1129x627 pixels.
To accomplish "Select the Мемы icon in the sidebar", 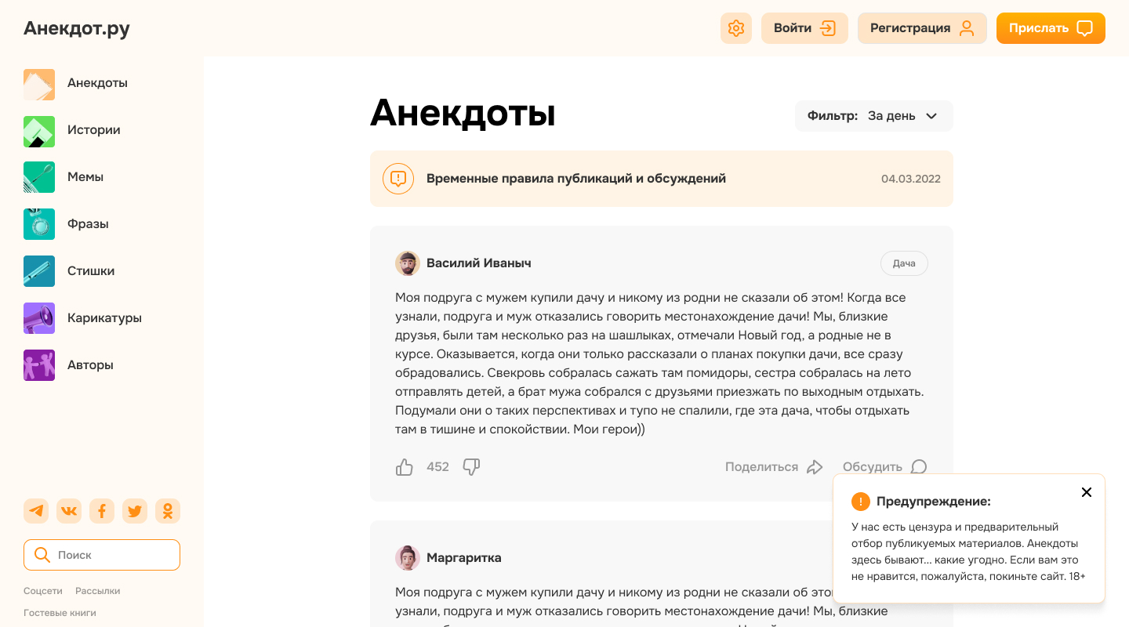I will point(39,177).
